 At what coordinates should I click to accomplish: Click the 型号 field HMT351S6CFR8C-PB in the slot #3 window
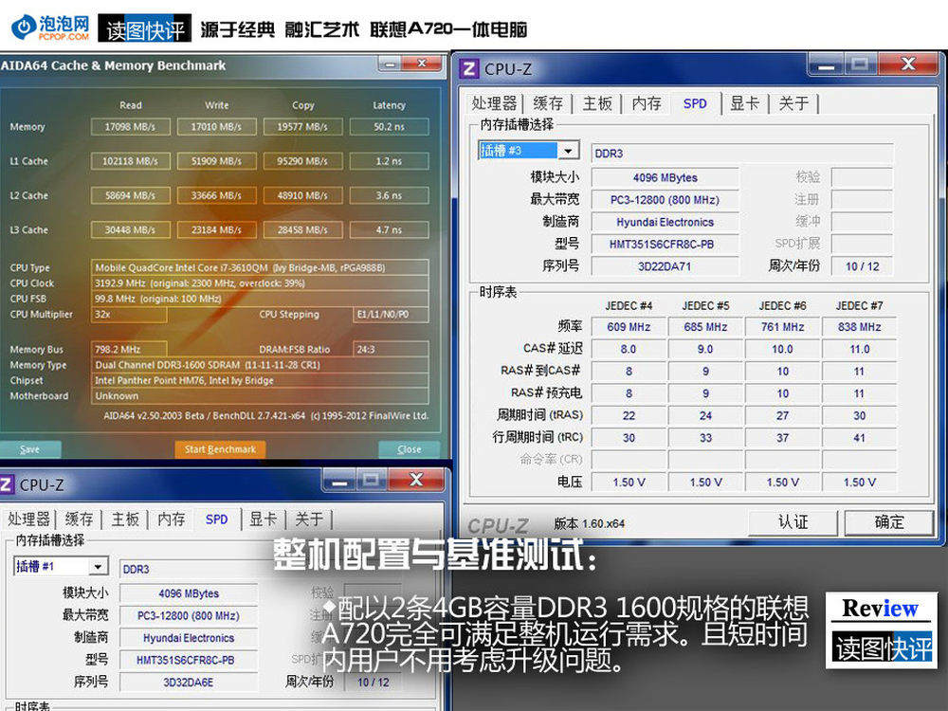tap(665, 245)
